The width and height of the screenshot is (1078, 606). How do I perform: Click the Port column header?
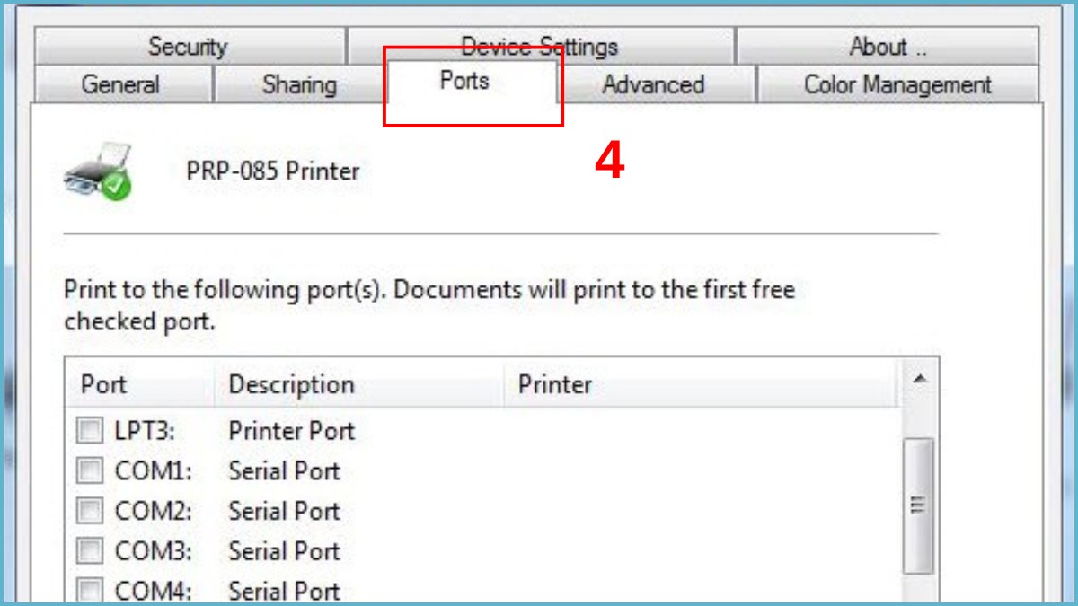(x=102, y=384)
